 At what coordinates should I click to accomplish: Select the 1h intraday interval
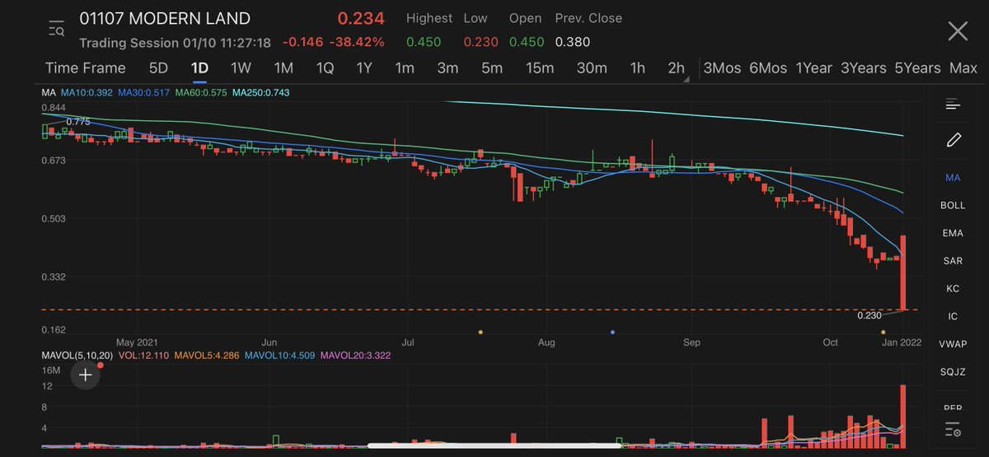pyautogui.click(x=637, y=68)
